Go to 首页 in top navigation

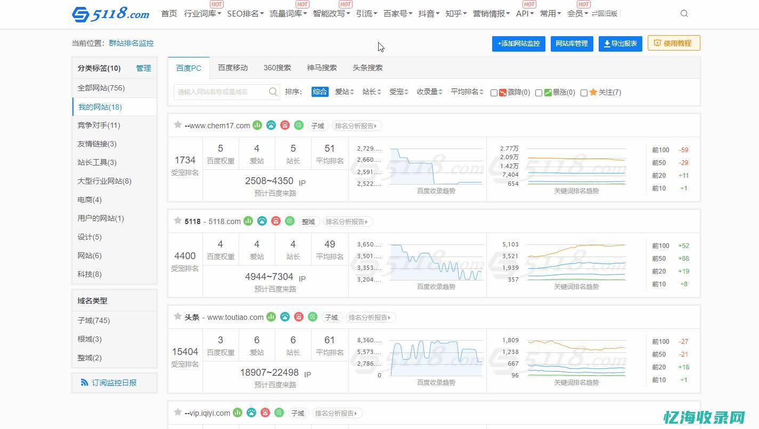pyautogui.click(x=169, y=13)
